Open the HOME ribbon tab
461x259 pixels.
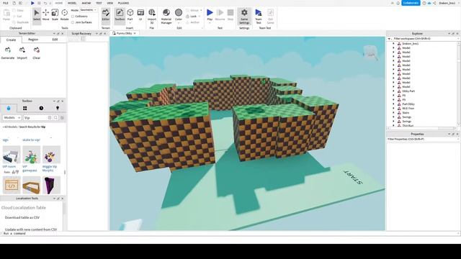[59, 3]
